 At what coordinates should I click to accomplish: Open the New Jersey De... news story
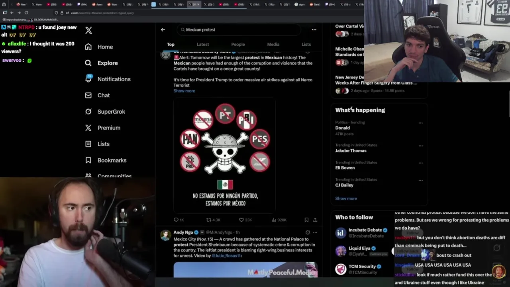[x=376, y=80]
